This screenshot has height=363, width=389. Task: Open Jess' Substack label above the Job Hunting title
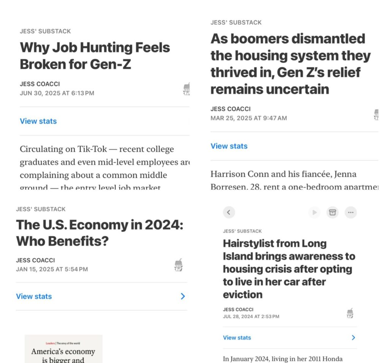point(45,31)
